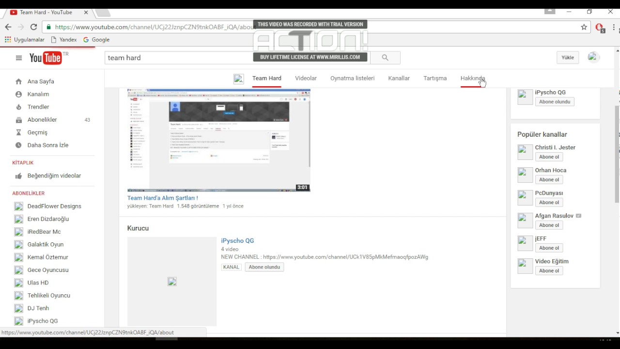620x349 pixels.
Task: Open PcDunyası channel avatar
Action: (525, 198)
